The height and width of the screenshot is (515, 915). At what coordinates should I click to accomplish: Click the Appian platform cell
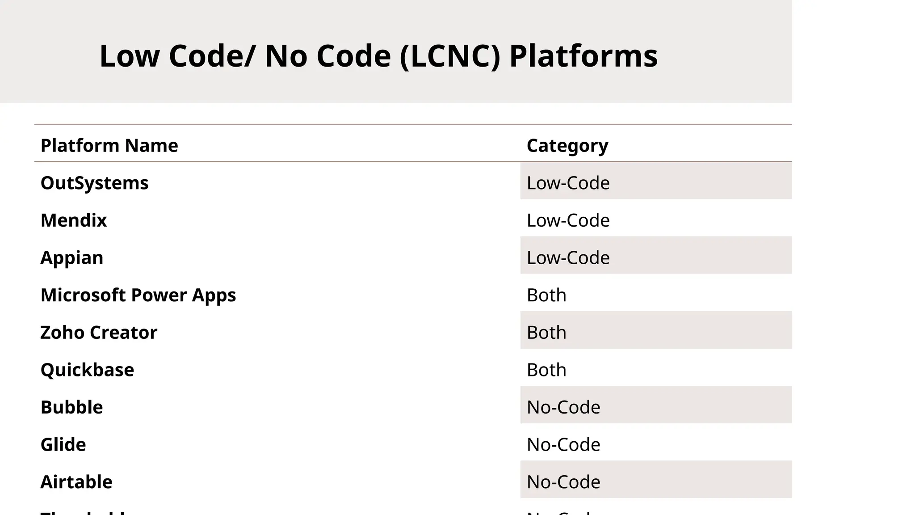tap(72, 257)
